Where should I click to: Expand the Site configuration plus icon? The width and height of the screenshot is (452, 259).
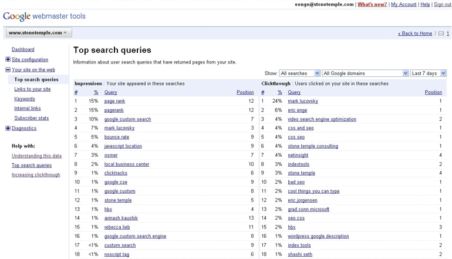(x=8, y=59)
